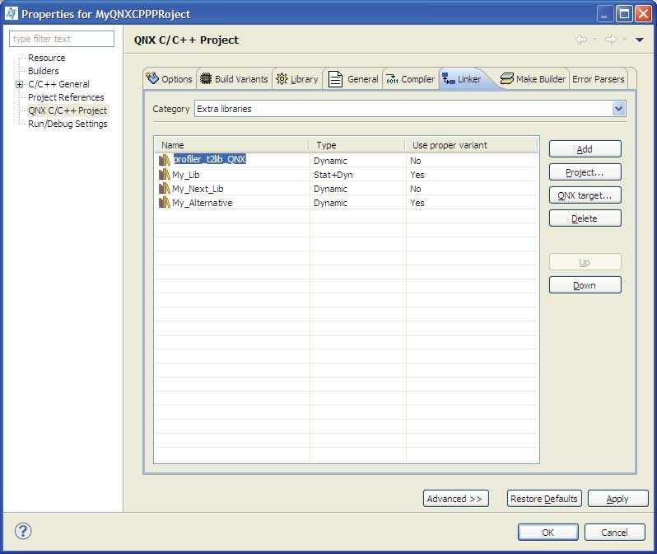The width and height of the screenshot is (657, 554).
Task: Click the profiler_t2lib_QNX library icon
Action: pos(165,160)
